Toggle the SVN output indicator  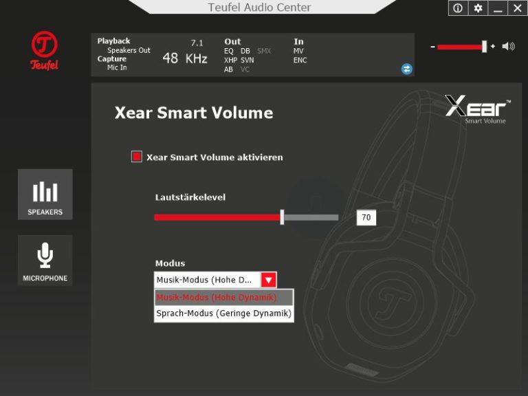(247, 60)
